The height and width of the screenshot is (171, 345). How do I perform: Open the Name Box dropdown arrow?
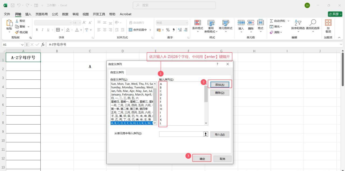[22, 45]
